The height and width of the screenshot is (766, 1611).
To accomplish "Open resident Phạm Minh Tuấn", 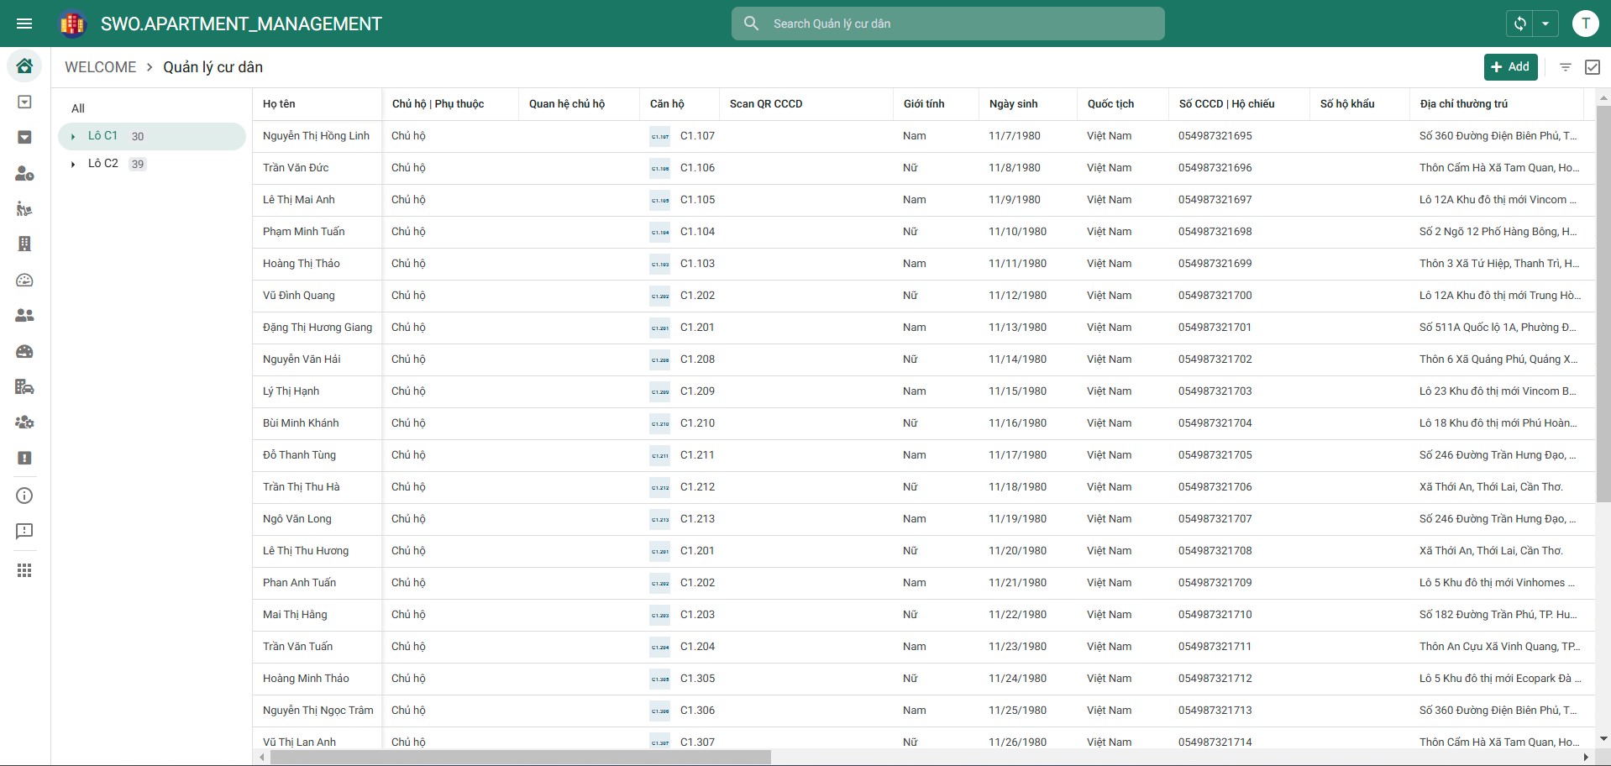I will pyautogui.click(x=303, y=232).
